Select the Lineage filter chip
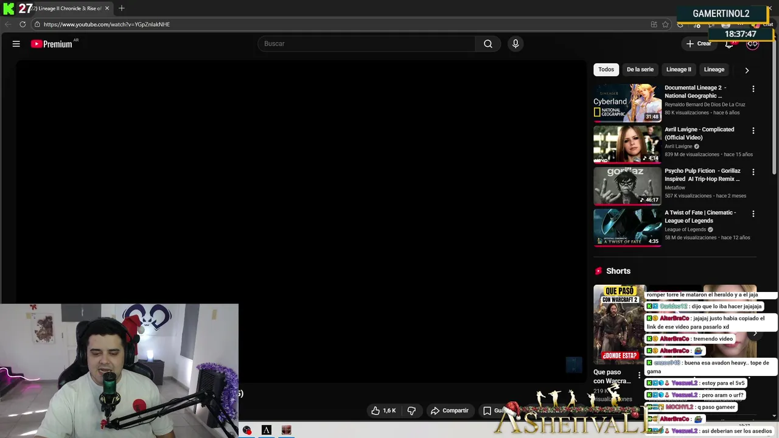Screen dimensions: 779x438 pyautogui.click(x=714, y=69)
